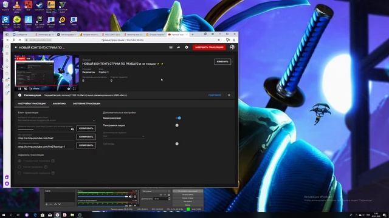Image resolution: width=389 pixels, height=218 pixels.
Task: Dismiss the Рекомендация bitrate notice
Action: (229, 95)
